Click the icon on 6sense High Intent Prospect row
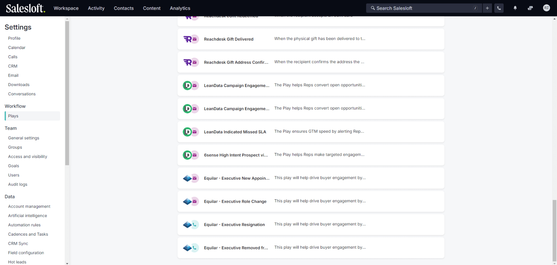 (187, 155)
